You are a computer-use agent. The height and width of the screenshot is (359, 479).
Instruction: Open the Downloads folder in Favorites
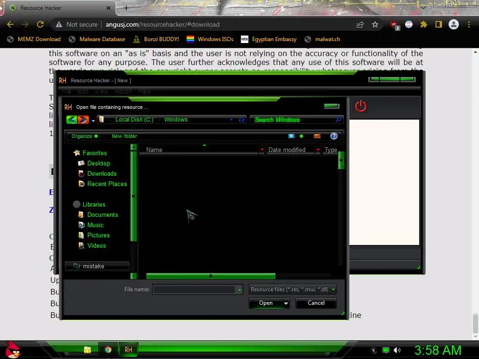pos(102,174)
